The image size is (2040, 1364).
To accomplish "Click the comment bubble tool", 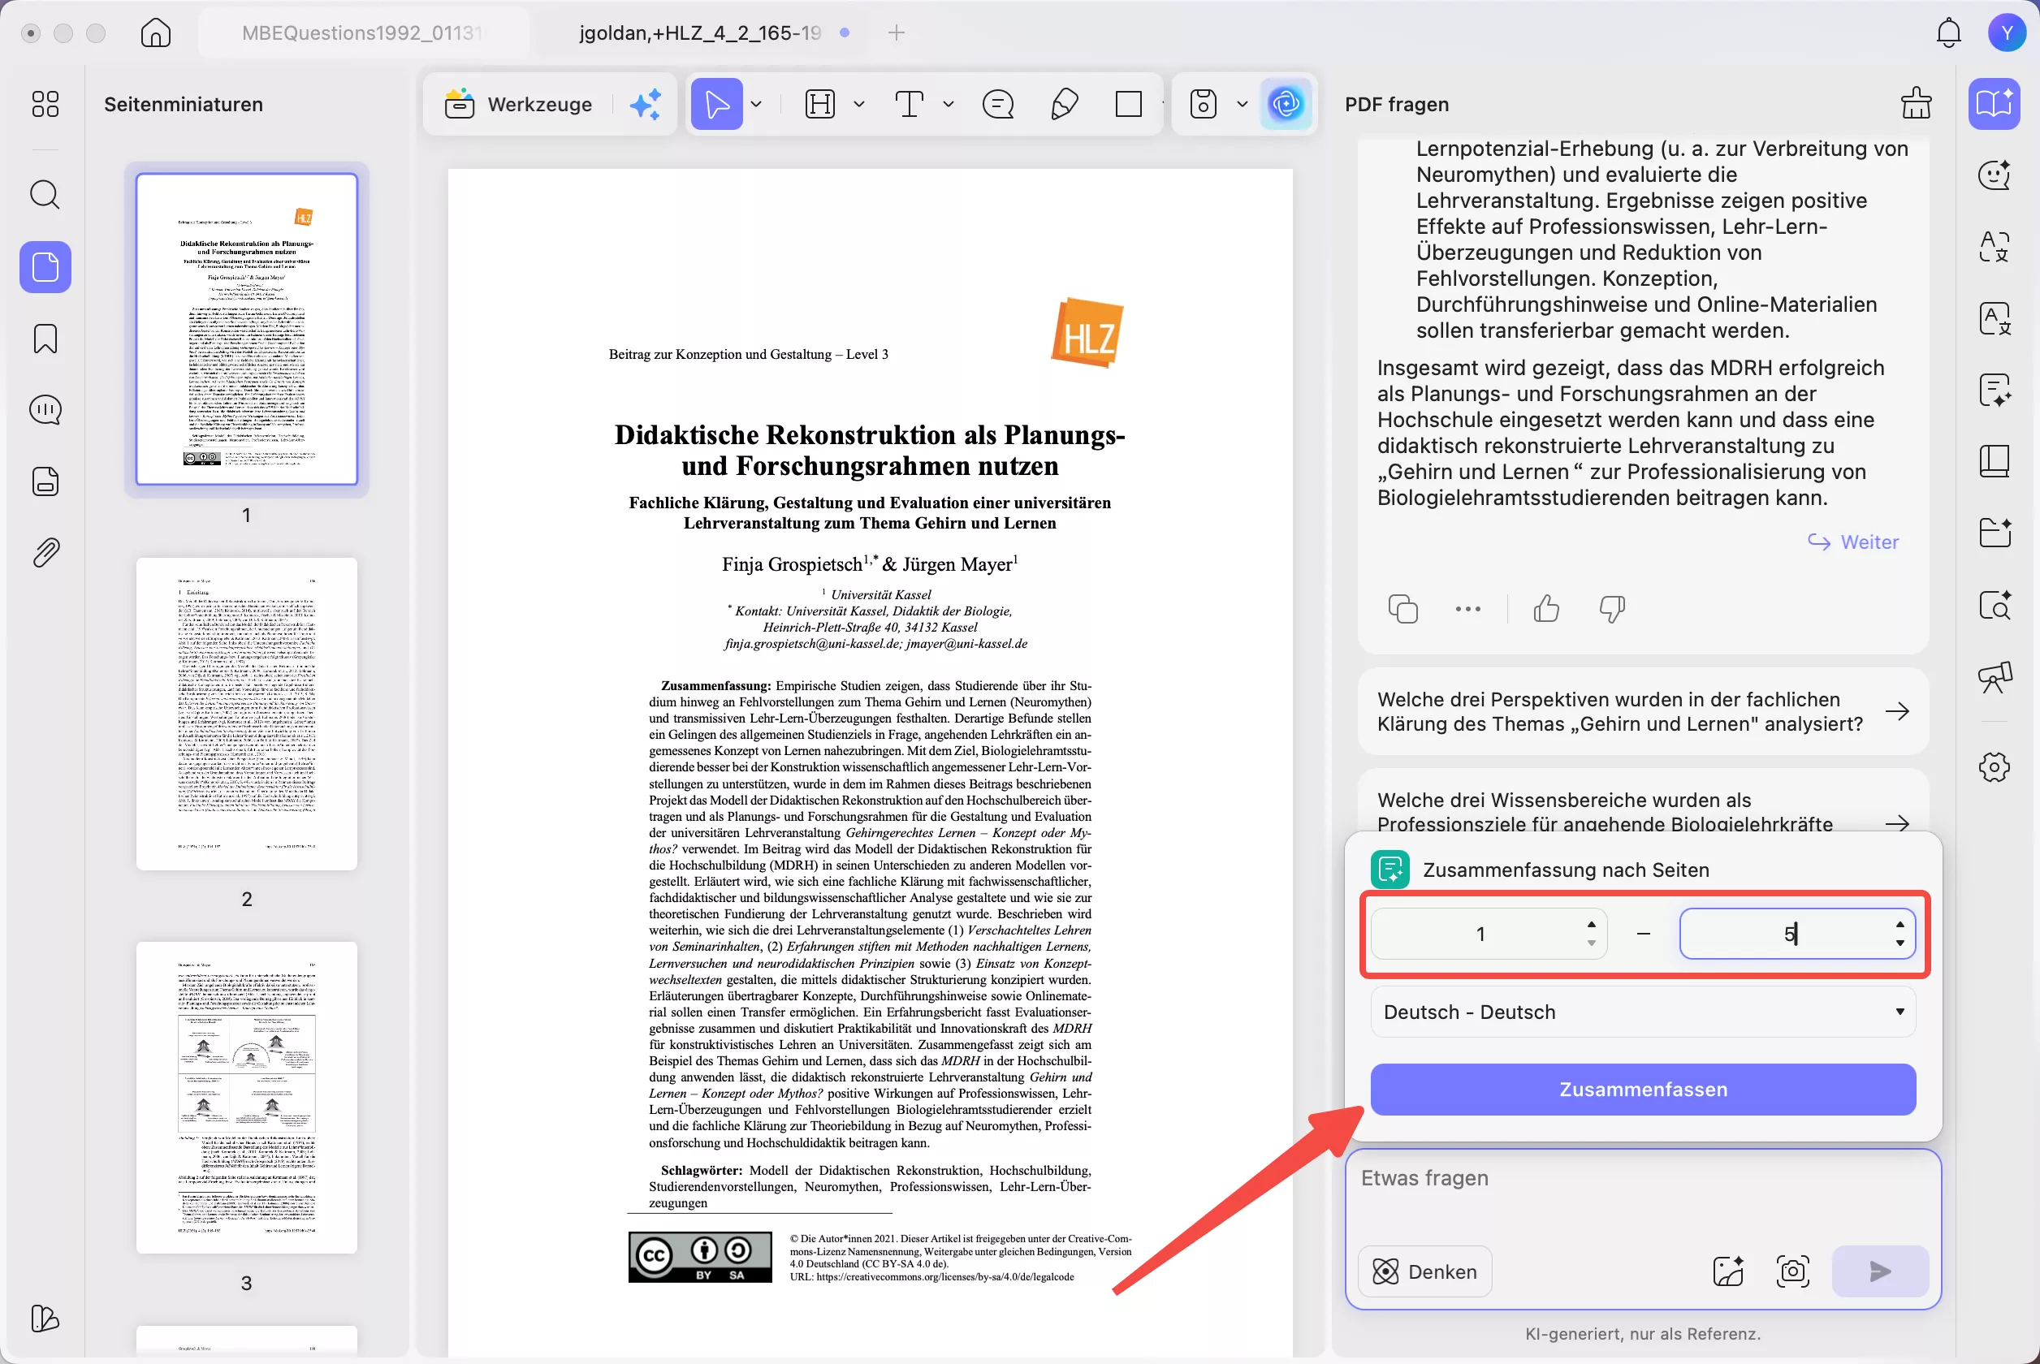I will coord(998,105).
